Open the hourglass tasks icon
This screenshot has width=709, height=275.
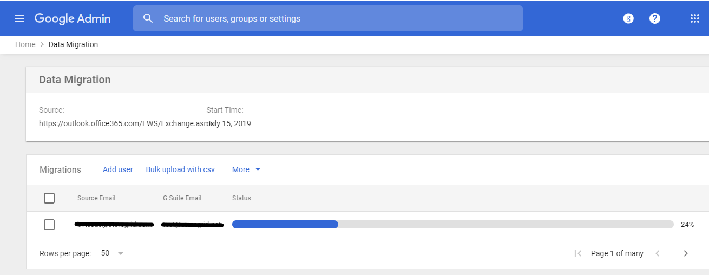click(628, 18)
